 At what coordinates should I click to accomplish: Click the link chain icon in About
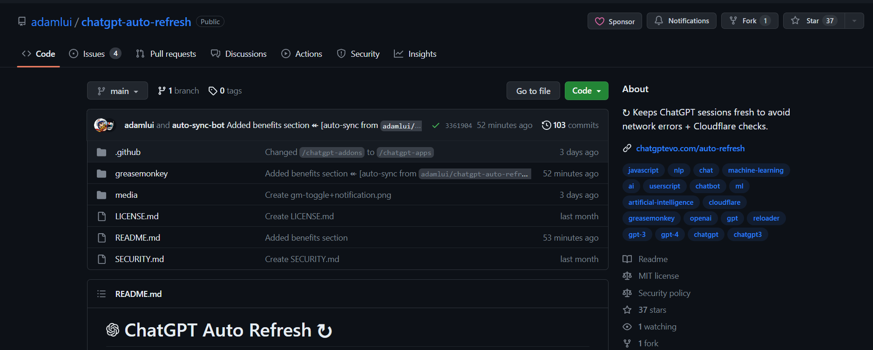coord(627,148)
